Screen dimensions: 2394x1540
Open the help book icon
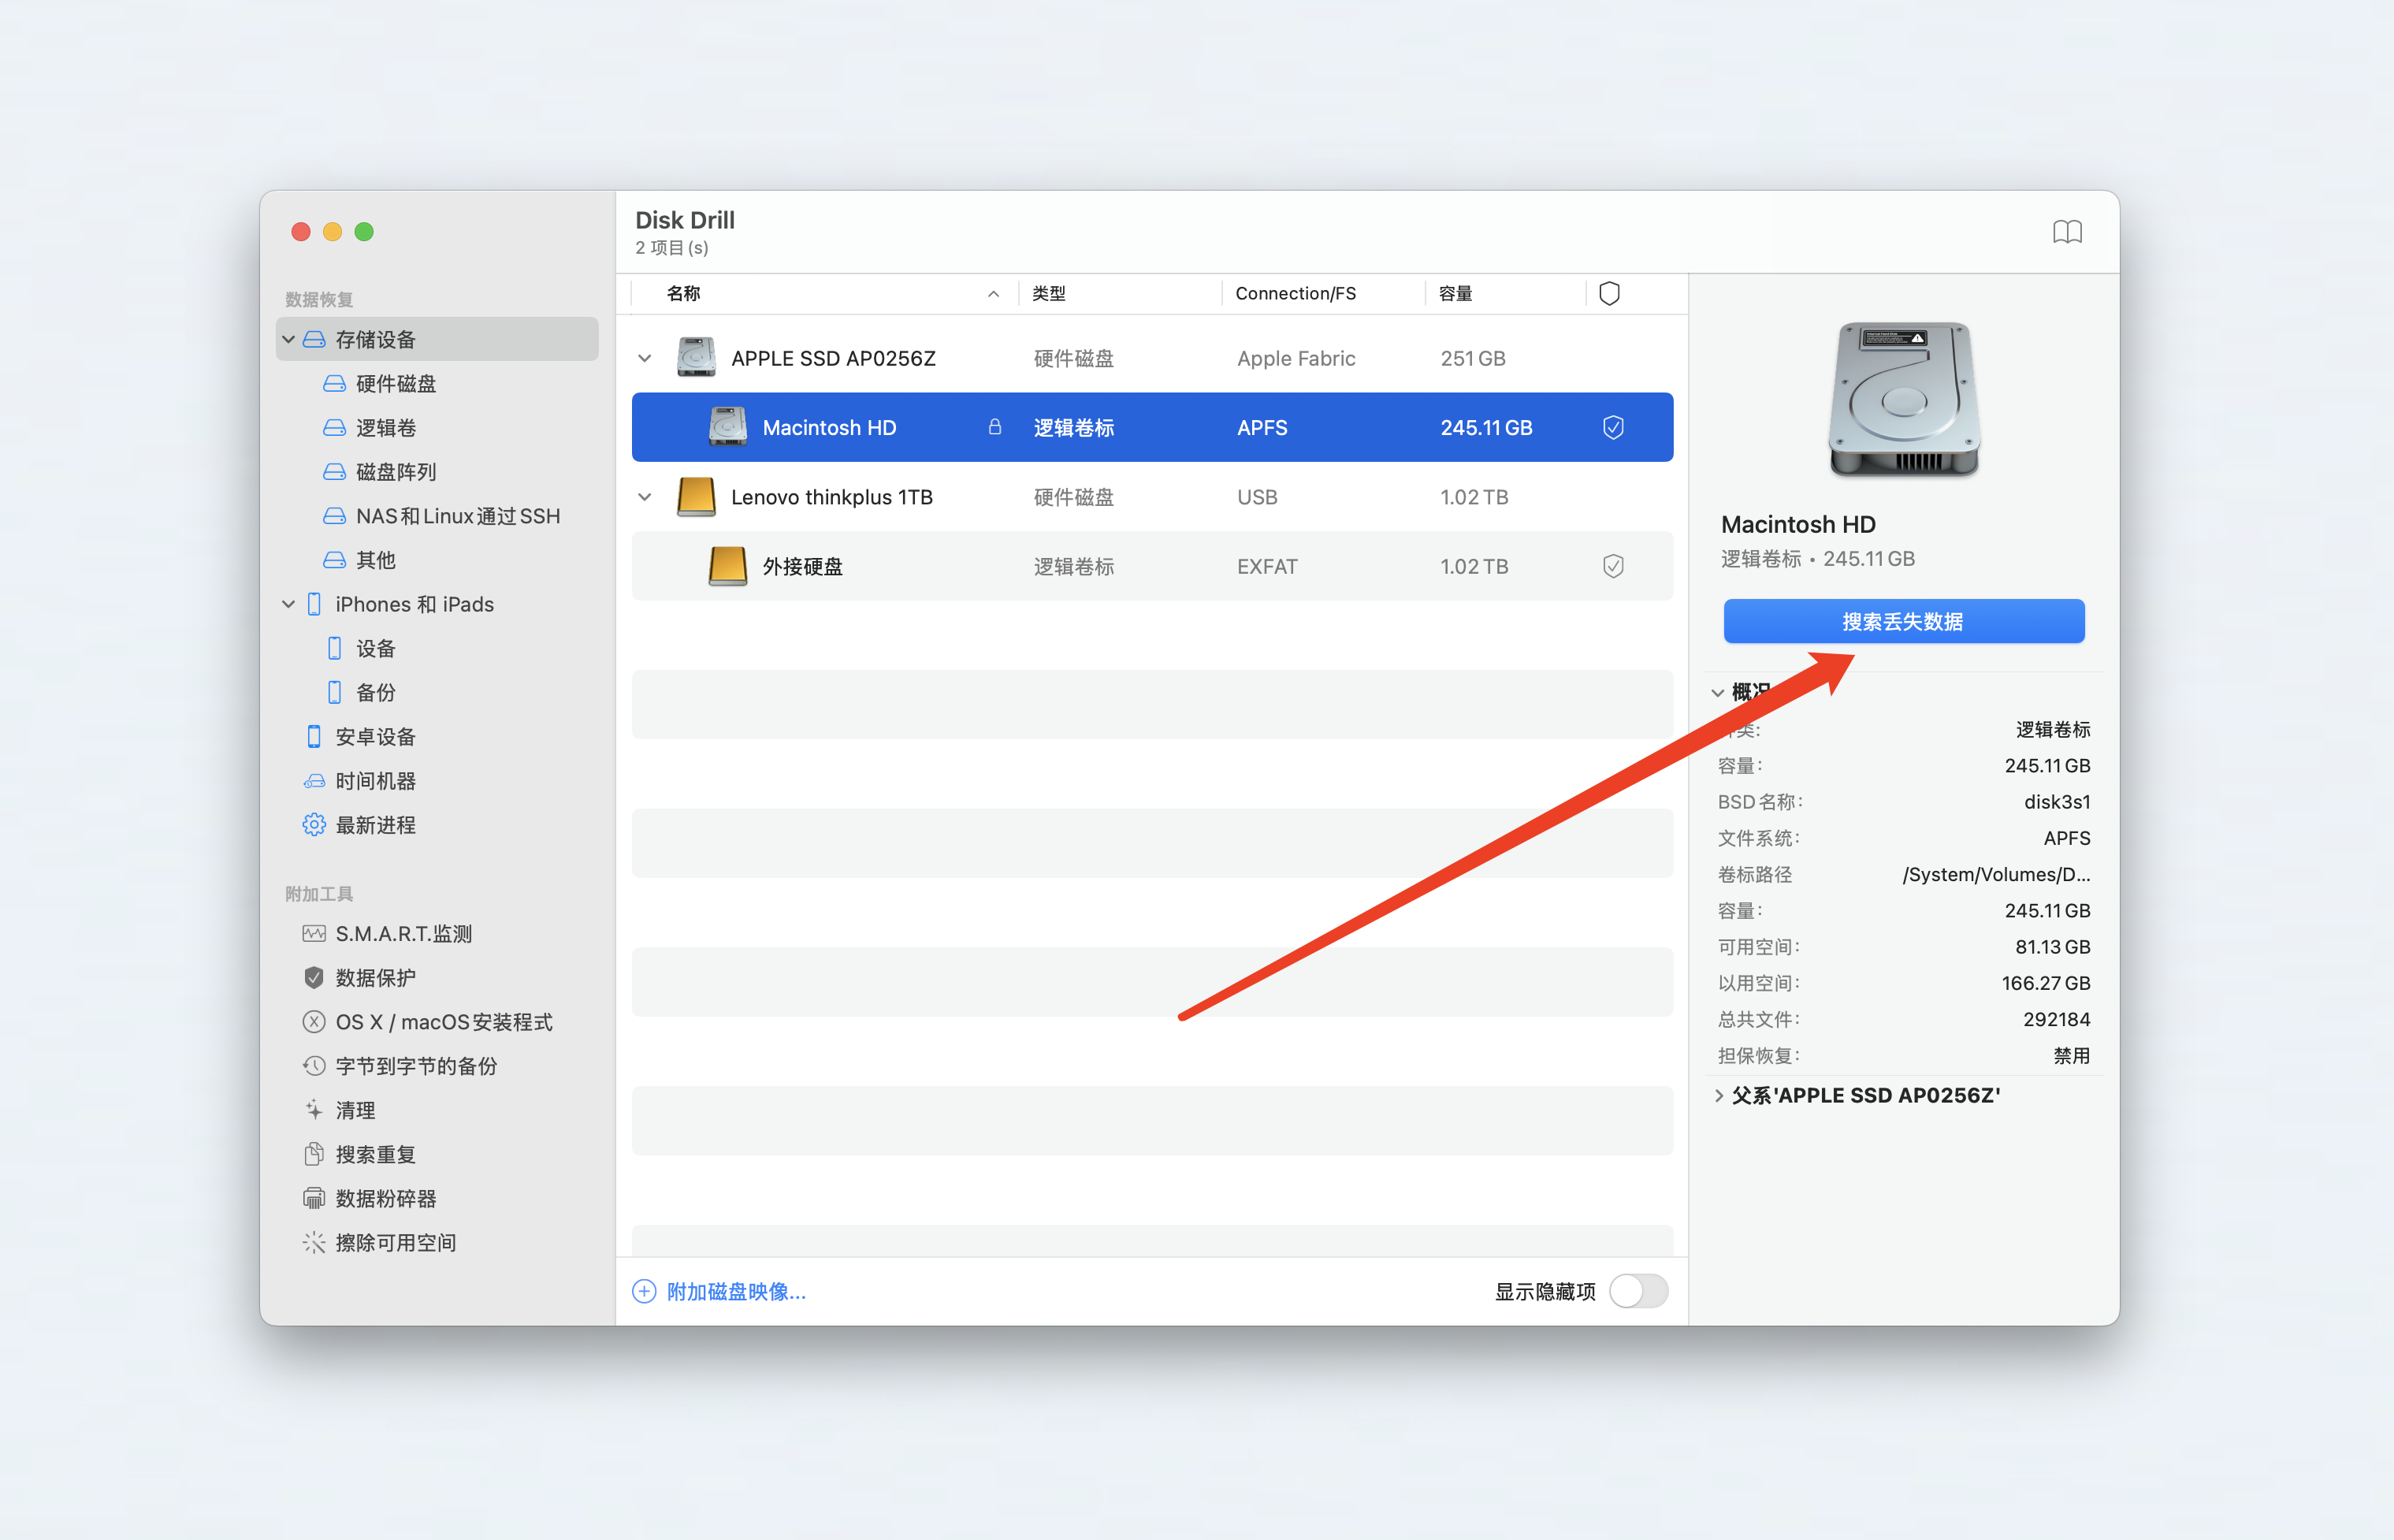2066,233
